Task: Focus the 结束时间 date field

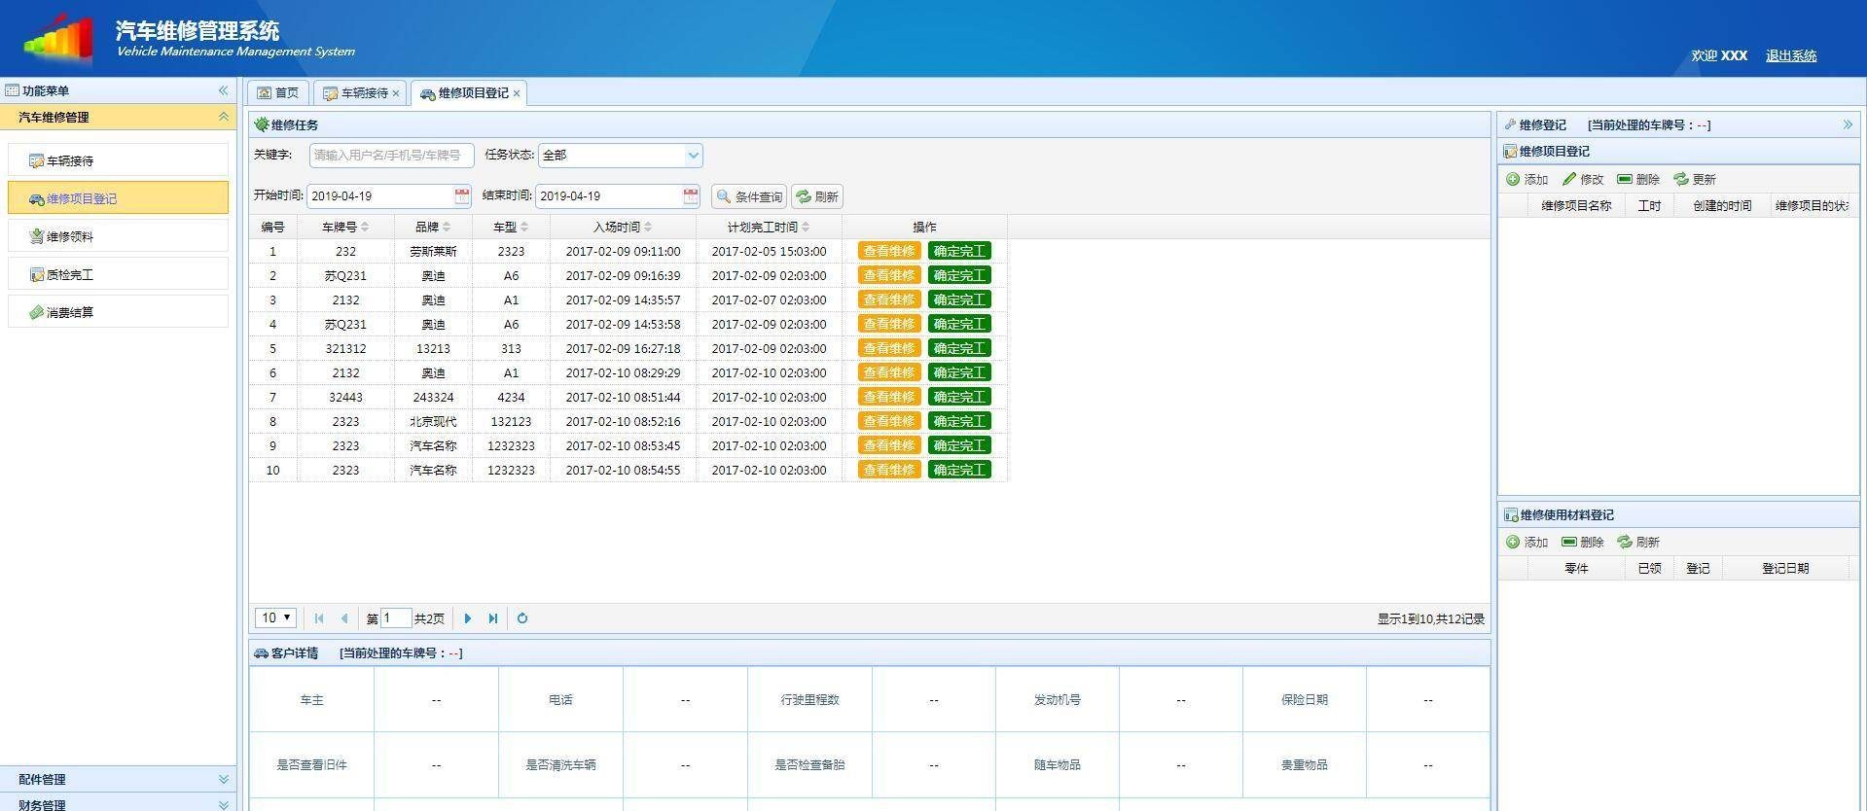Action: [608, 195]
